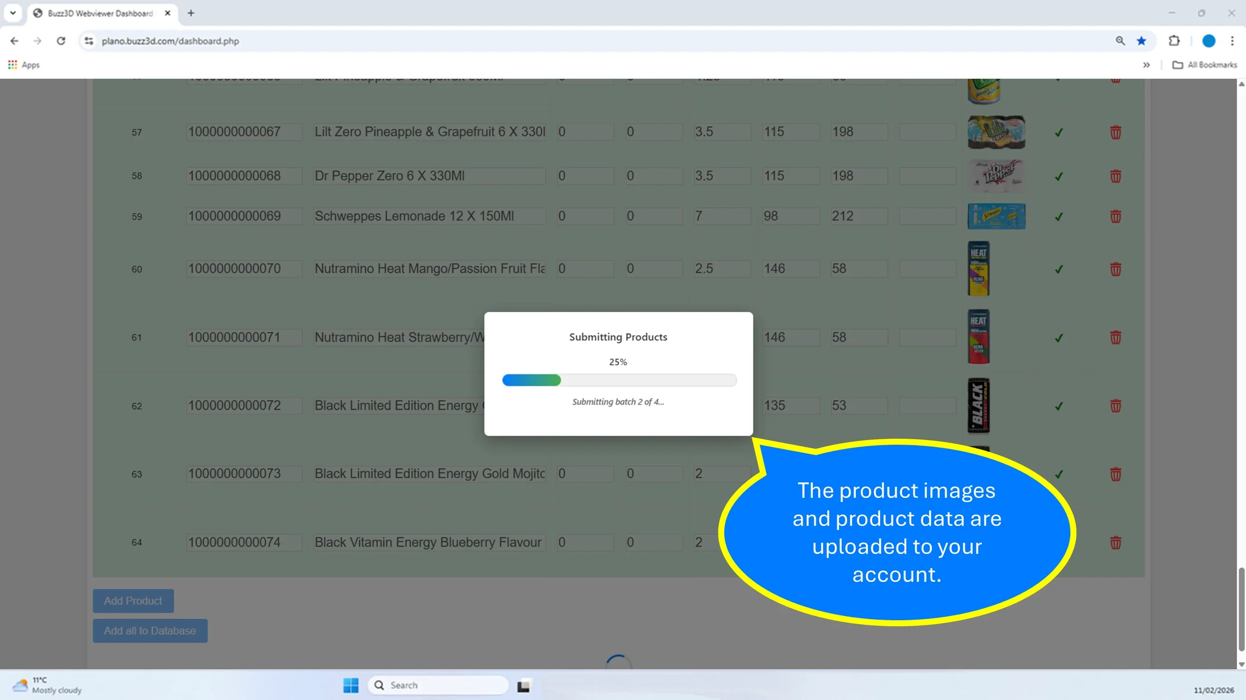The height and width of the screenshot is (700, 1246).
Task: Bookmark star icon in address bar
Action: point(1141,41)
